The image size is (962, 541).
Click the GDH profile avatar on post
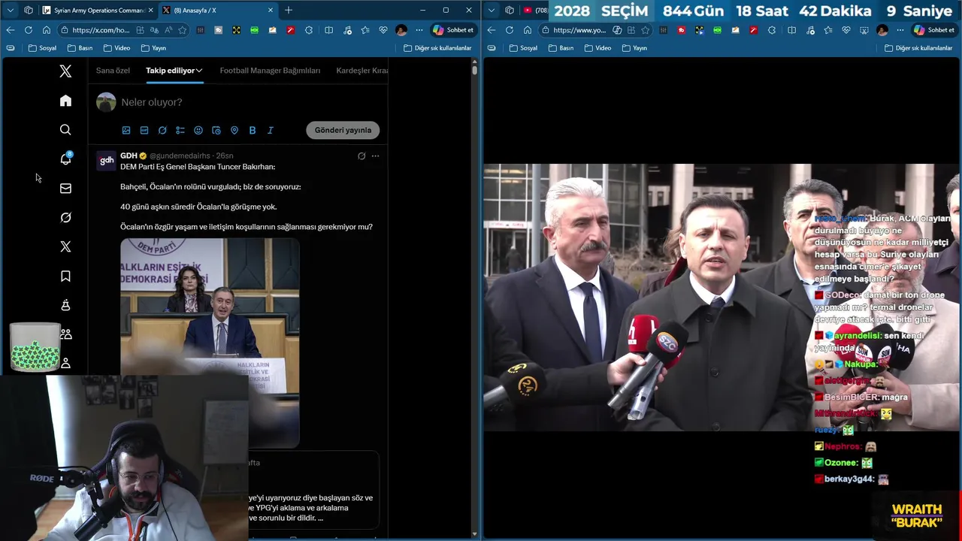[x=107, y=161]
